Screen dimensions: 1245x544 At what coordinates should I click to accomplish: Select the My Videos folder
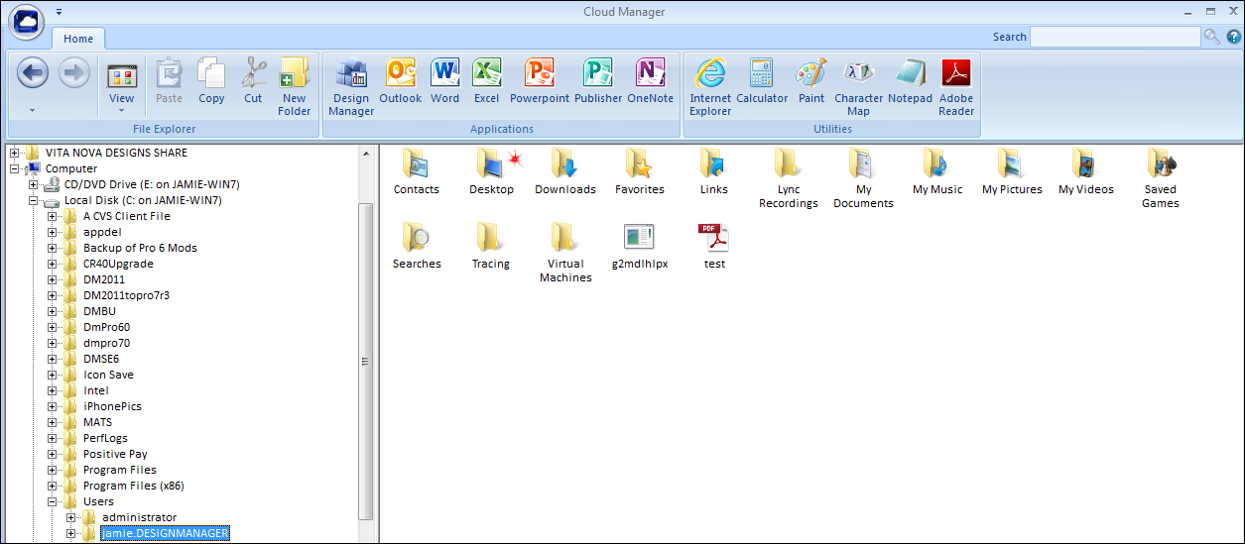[1085, 172]
